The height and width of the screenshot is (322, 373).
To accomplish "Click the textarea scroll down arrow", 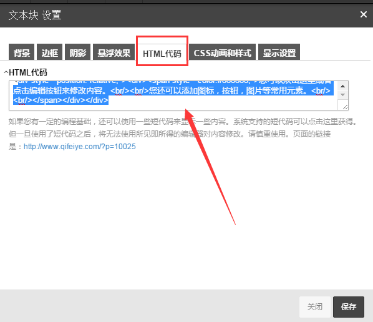I will tap(343, 95).
